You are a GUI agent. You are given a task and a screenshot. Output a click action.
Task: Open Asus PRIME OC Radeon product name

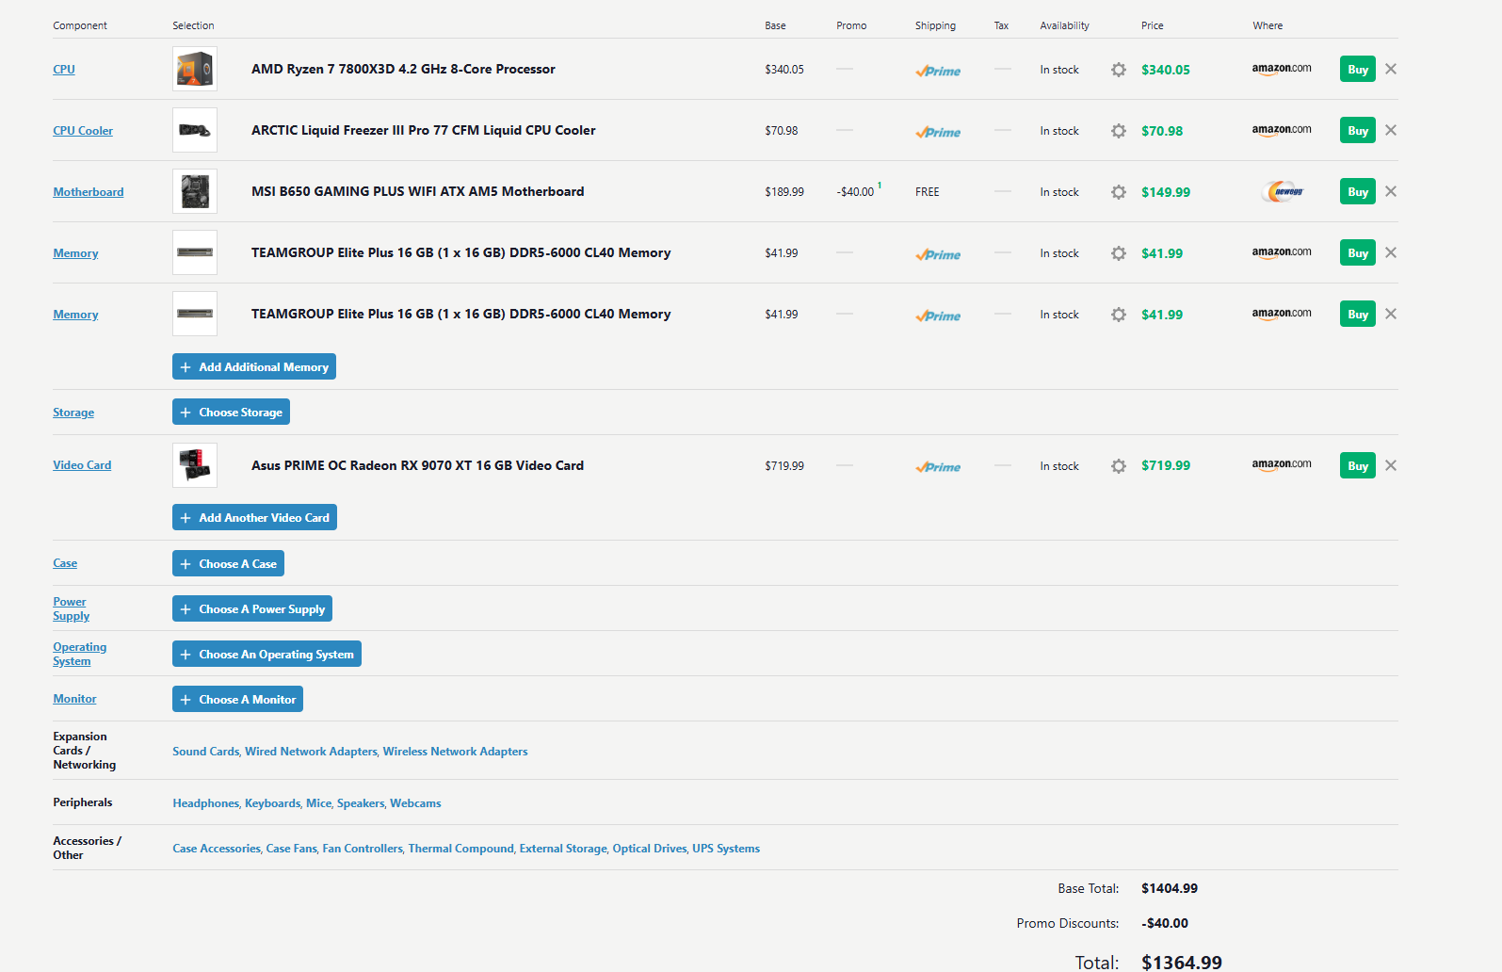coord(417,465)
